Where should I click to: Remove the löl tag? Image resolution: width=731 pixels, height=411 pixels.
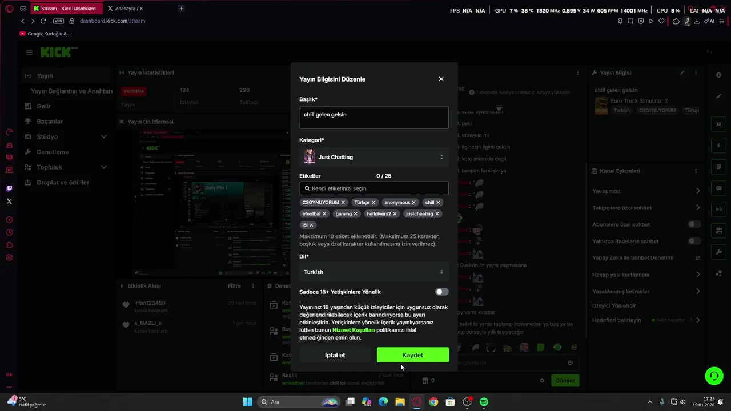pyautogui.click(x=311, y=225)
